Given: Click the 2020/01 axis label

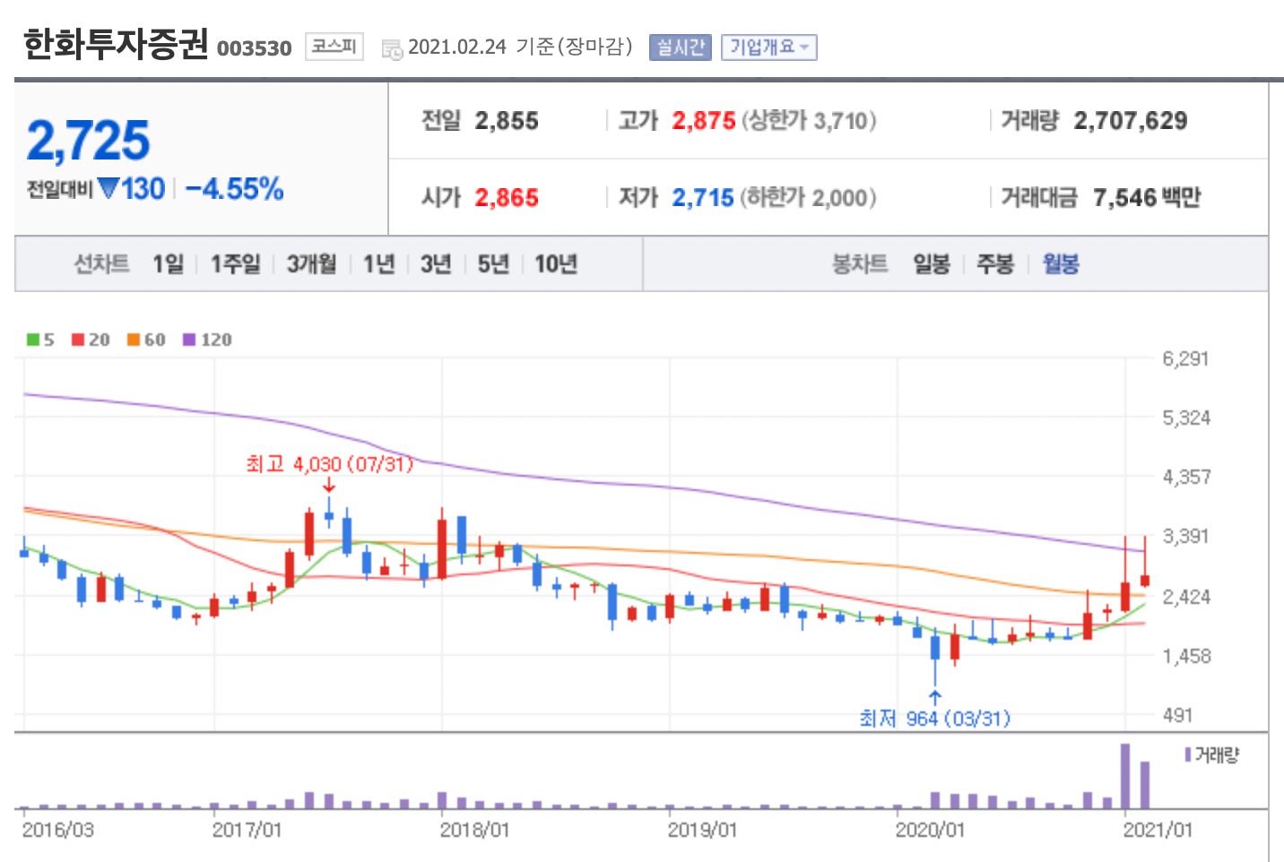Looking at the screenshot, I should pos(930,830).
